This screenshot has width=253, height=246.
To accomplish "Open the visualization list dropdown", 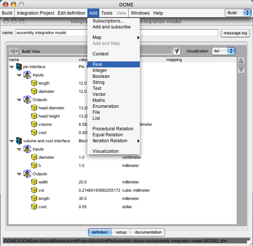I will click(x=223, y=51).
